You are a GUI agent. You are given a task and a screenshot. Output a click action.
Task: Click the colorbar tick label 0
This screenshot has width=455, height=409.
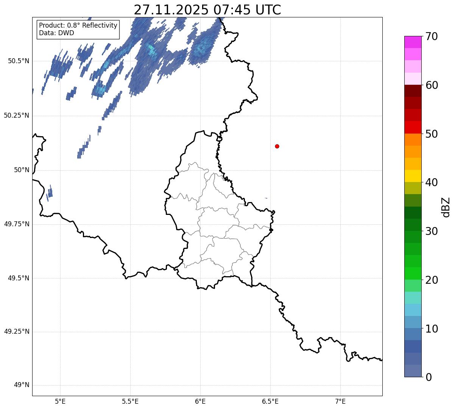pos(429,377)
